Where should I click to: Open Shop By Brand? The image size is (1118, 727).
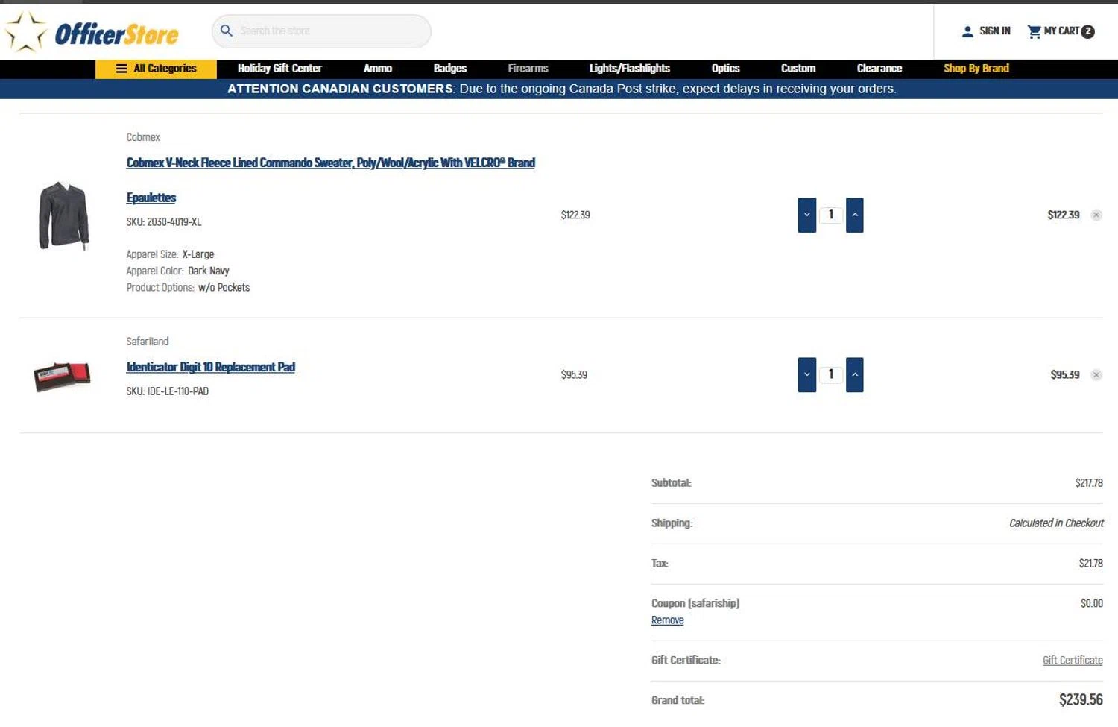click(x=976, y=69)
